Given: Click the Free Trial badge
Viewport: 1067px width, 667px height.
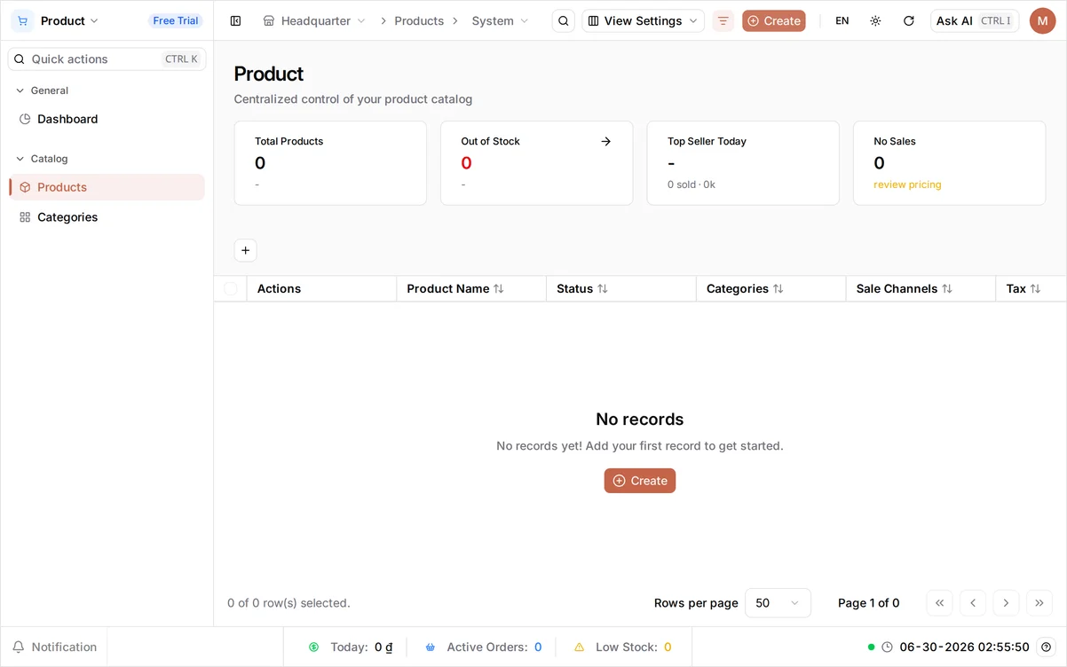Looking at the screenshot, I should [176, 20].
